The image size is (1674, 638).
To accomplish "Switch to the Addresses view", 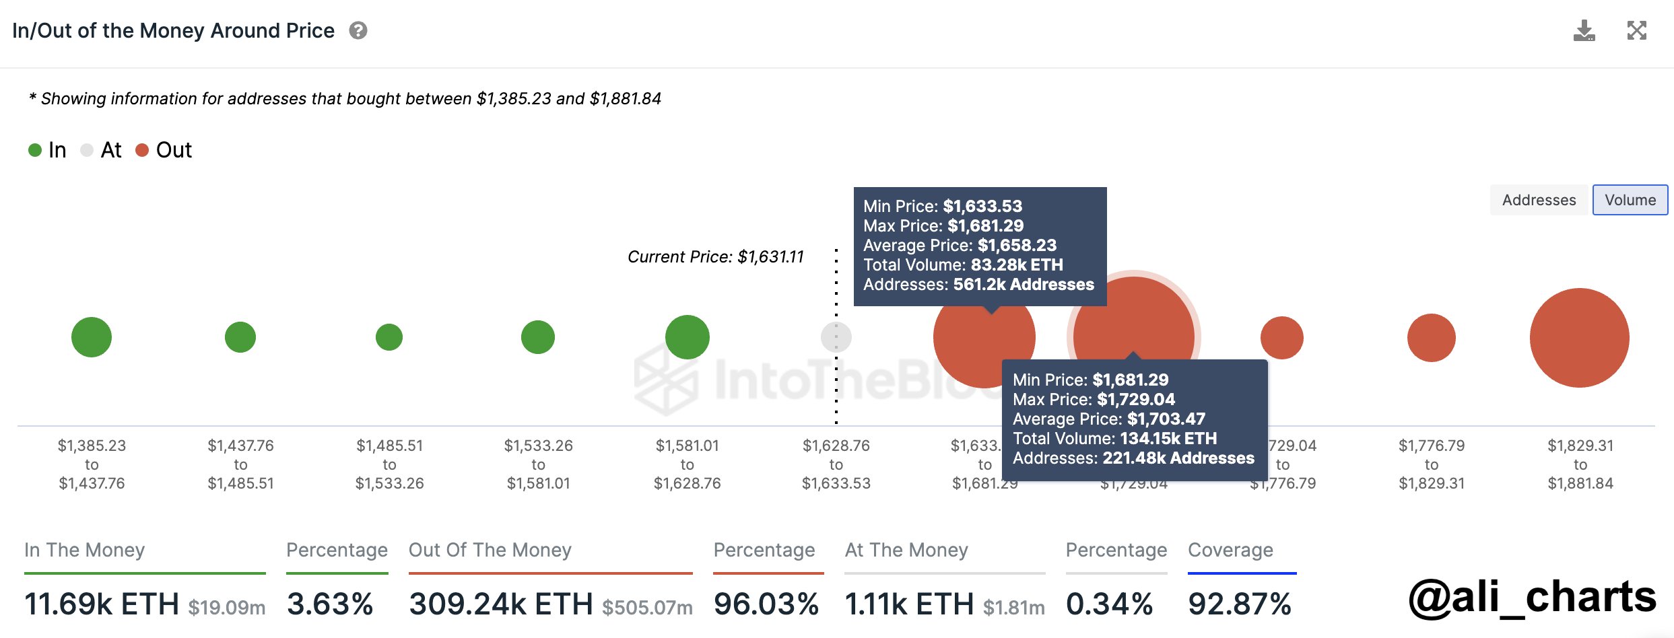I will [1539, 200].
